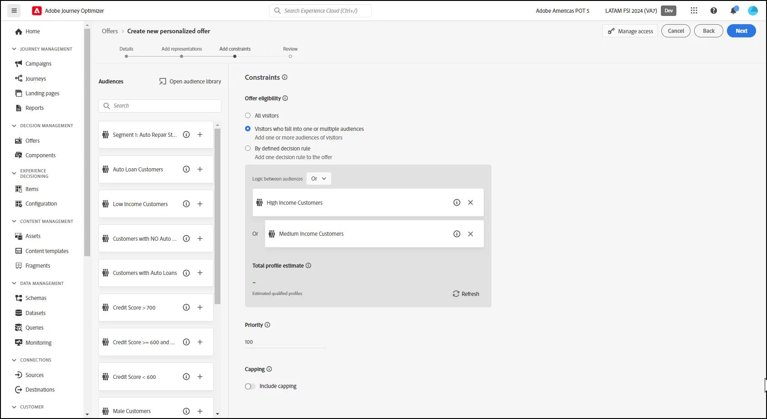This screenshot has width=767, height=419.
Task: Click the Constraints info icon
Action: click(x=285, y=77)
